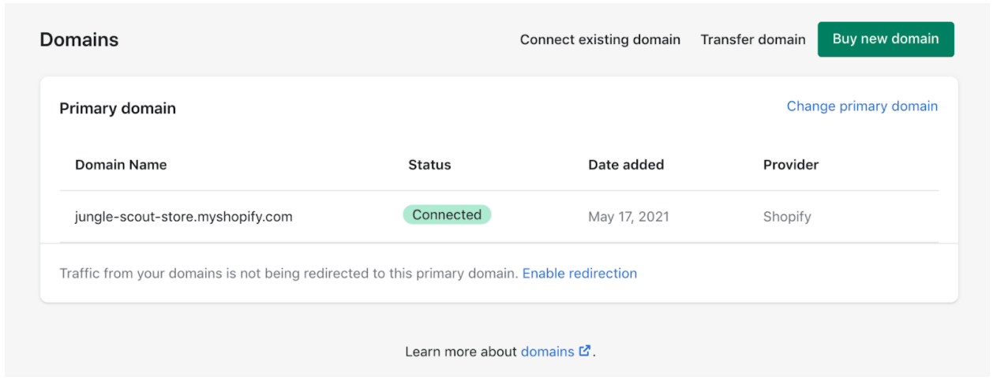Select Transfer domain option
This screenshot has width=993, height=380.
tap(753, 39)
